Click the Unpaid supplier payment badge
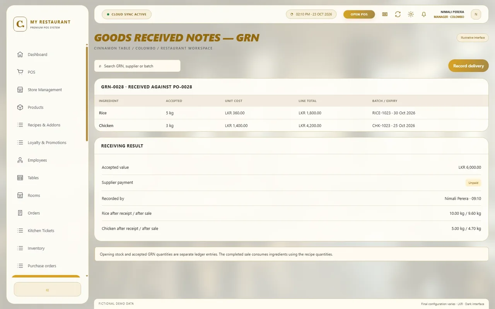This screenshot has width=495, height=309. (x=473, y=183)
